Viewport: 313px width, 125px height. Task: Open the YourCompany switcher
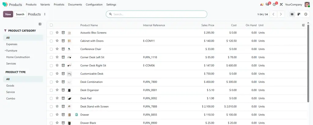293,4
